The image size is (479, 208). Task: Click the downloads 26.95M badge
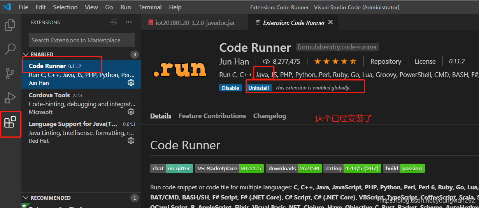tap(294, 168)
